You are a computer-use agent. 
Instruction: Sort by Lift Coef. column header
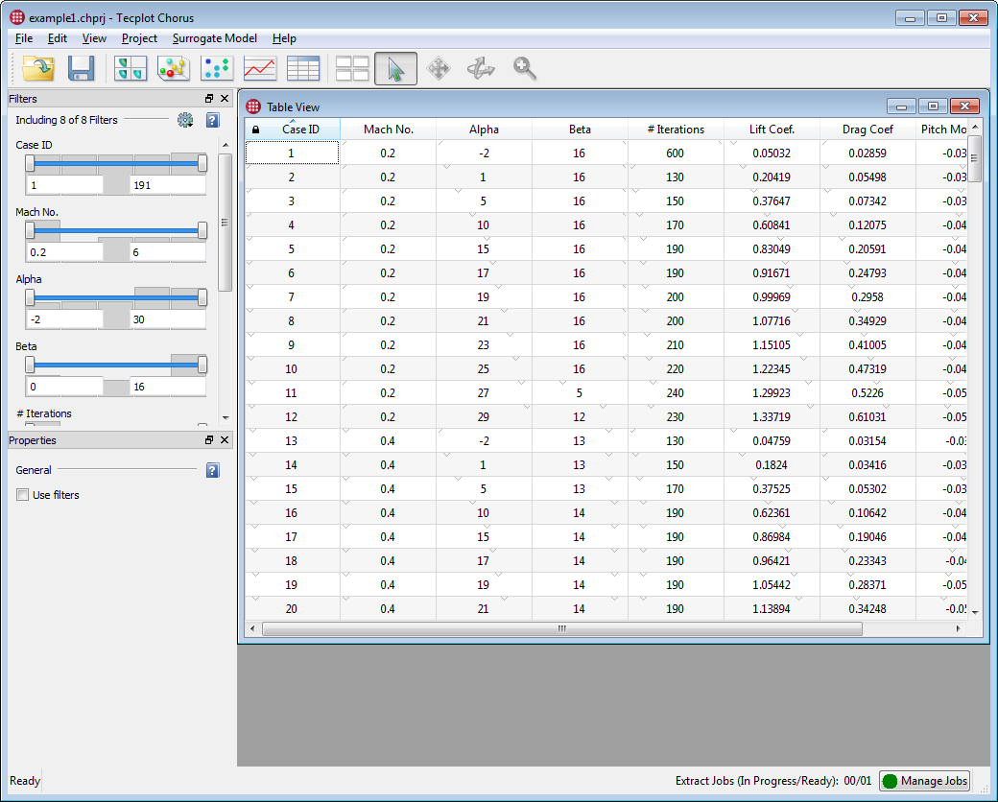click(772, 130)
